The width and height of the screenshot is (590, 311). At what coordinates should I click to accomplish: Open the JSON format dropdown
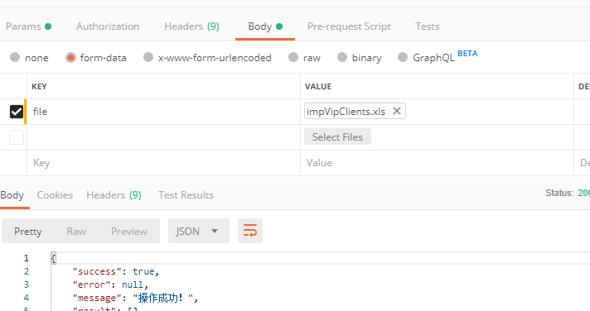point(199,231)
